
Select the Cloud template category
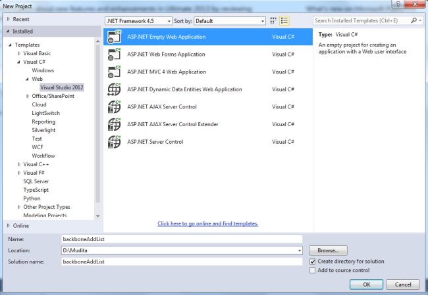39,104
